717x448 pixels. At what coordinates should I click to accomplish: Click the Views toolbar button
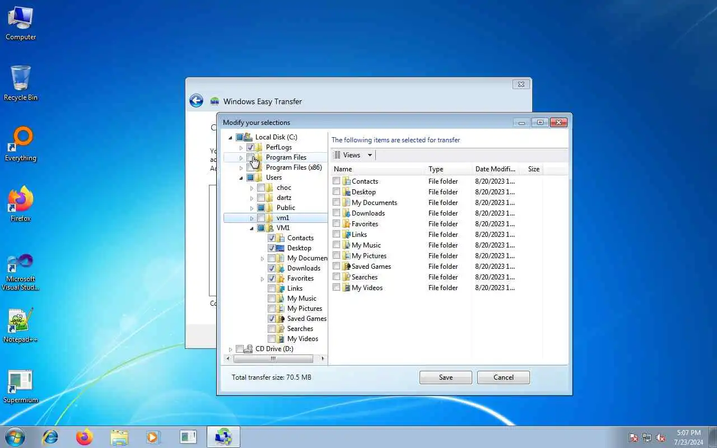[348, 155]
